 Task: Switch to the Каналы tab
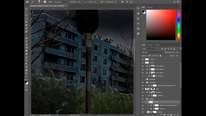click(x=157, y=45)
